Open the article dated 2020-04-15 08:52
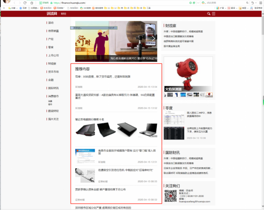The height and width of the screenshot is (210, 264). [x=100, y=190]
